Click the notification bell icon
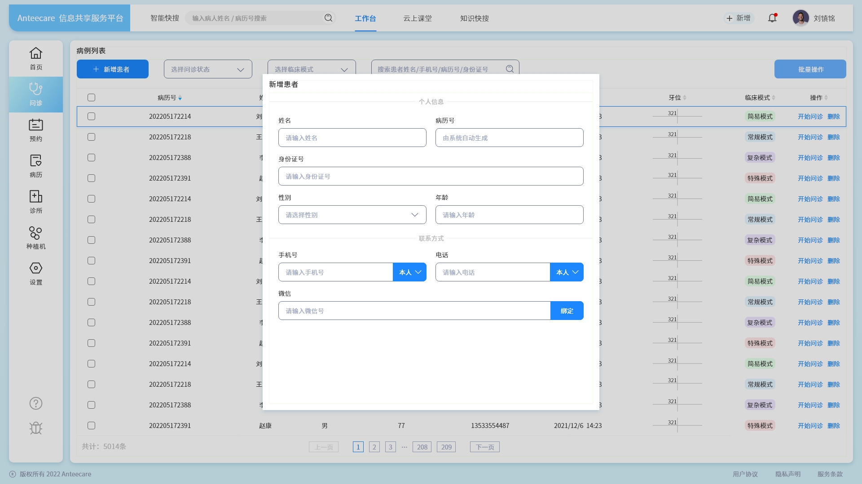Image resolution: width=862 pixels, height=484 pixels. 772,18
